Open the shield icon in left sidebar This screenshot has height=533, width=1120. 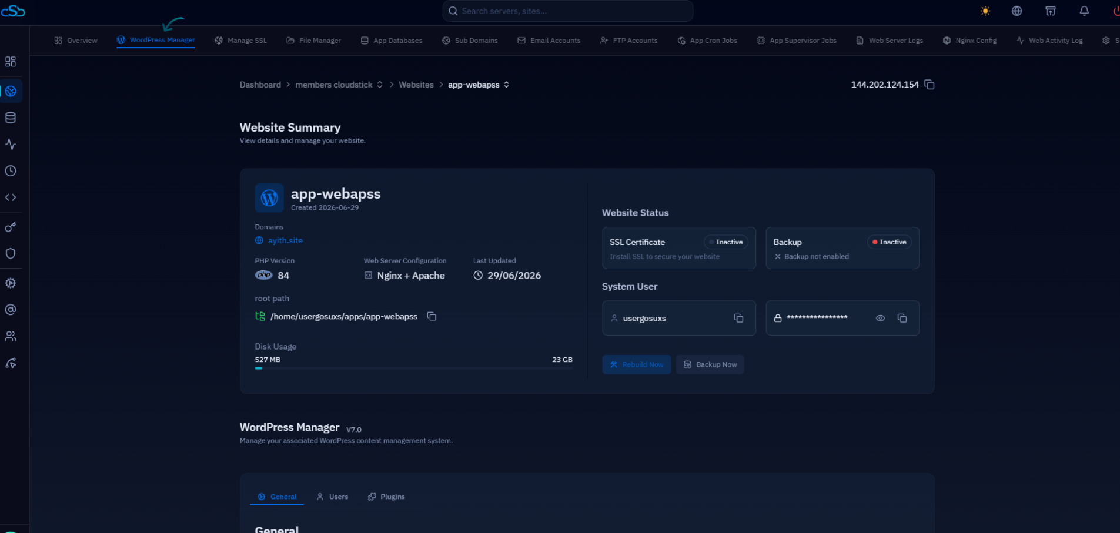click(11, 253)
